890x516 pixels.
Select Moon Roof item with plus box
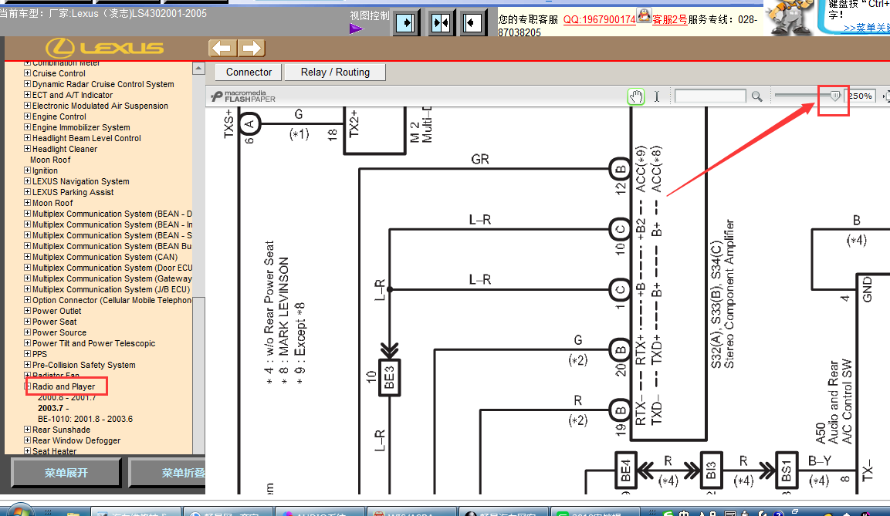tap(52, 203)
